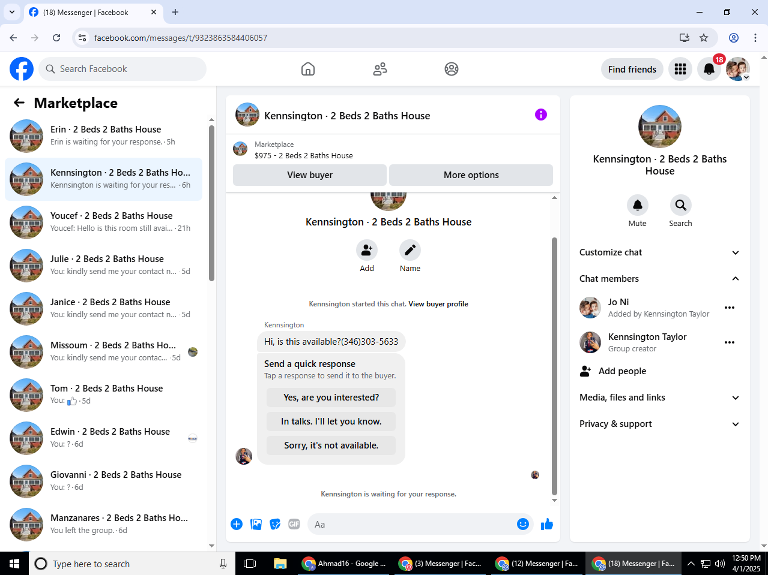Viewport: 768px width, 575px height.
Task: Search in conversation magnifier icon
Action: point(681,205)
